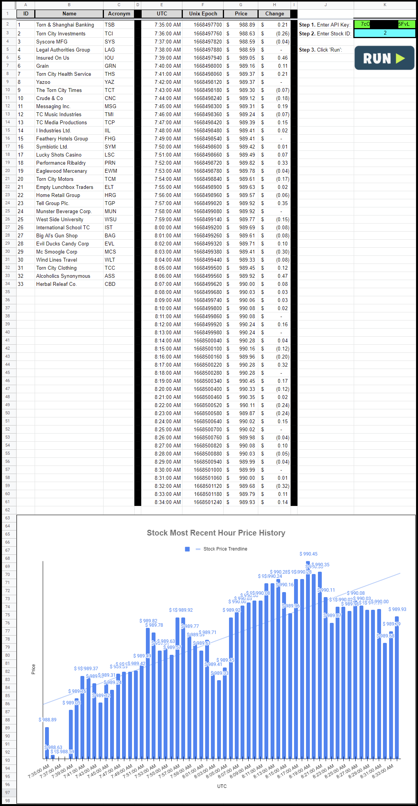Click the Step 3. Click 'Run' label cell
Image resolution: width=418 pixels, height=806 pixels.
tap(326, 50)
